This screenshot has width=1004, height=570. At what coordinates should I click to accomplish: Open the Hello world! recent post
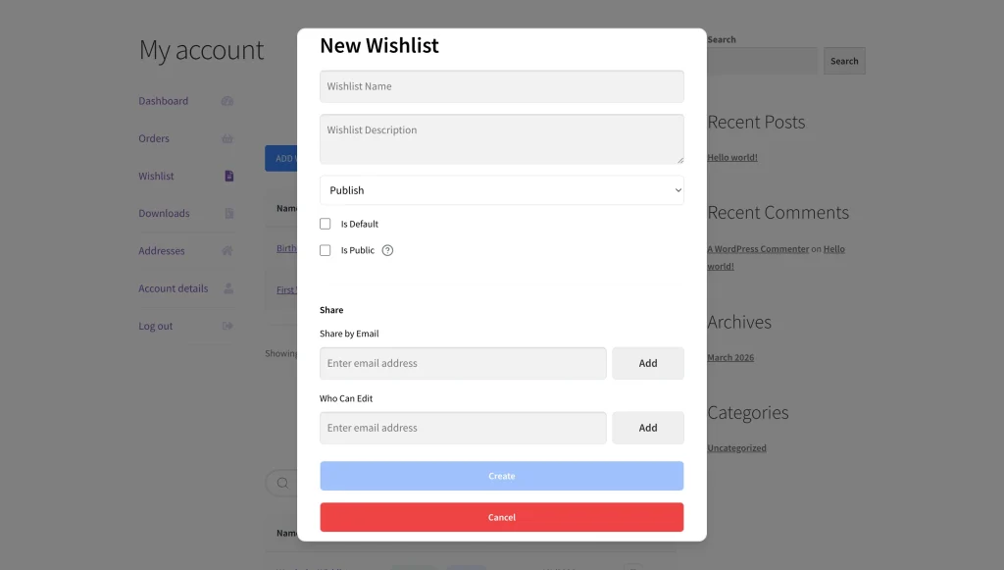click(731, 157)
